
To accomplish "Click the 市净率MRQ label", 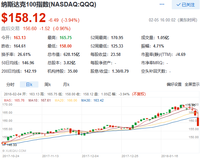I will pos(153,63).
